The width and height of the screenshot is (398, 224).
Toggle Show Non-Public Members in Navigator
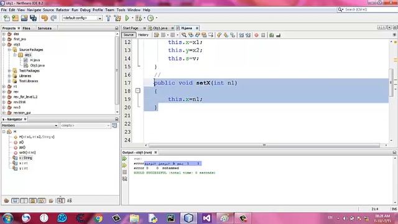point(33,200)
